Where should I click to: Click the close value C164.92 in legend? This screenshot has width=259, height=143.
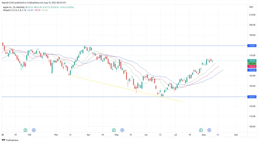point(55,7)
